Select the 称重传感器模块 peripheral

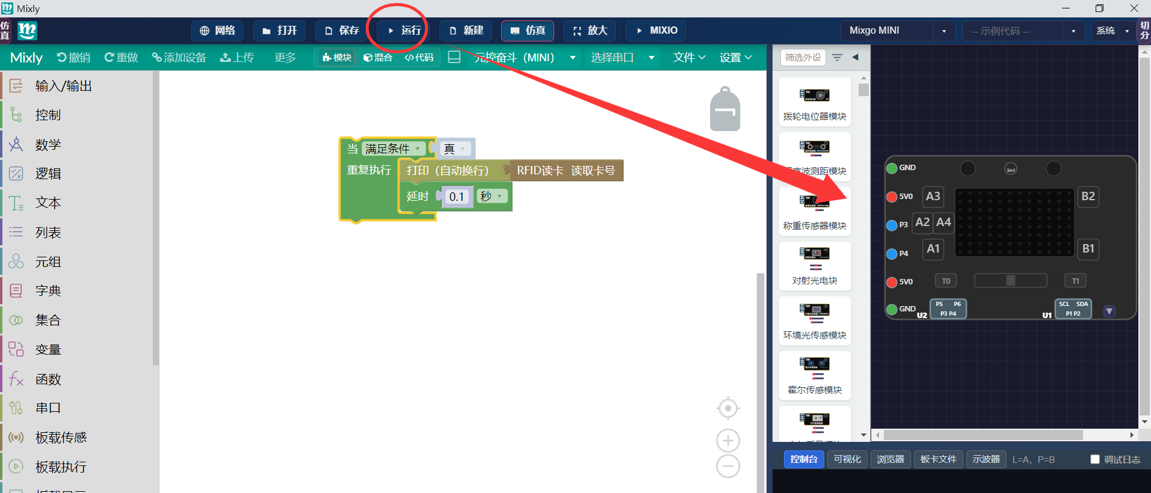coord(815,212)
